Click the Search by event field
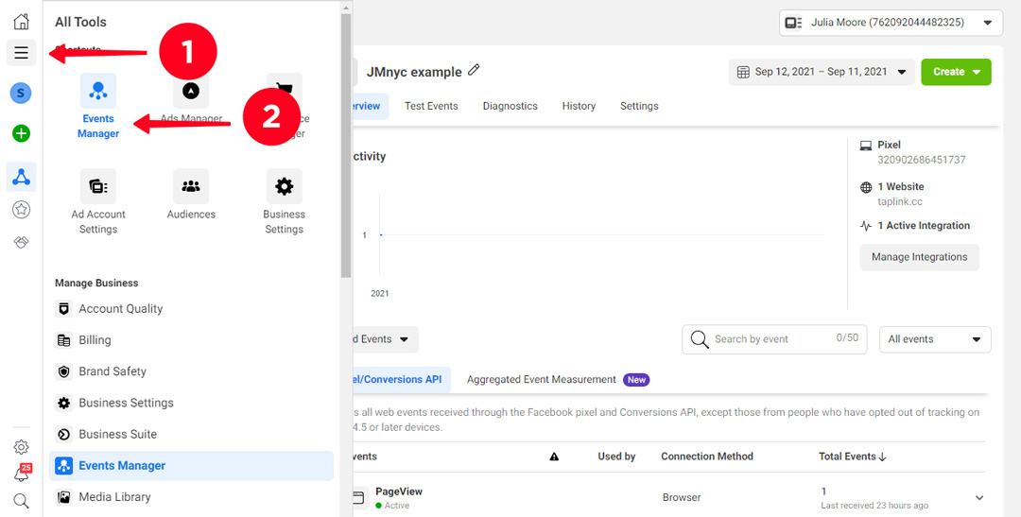 (x=774, y=339)
